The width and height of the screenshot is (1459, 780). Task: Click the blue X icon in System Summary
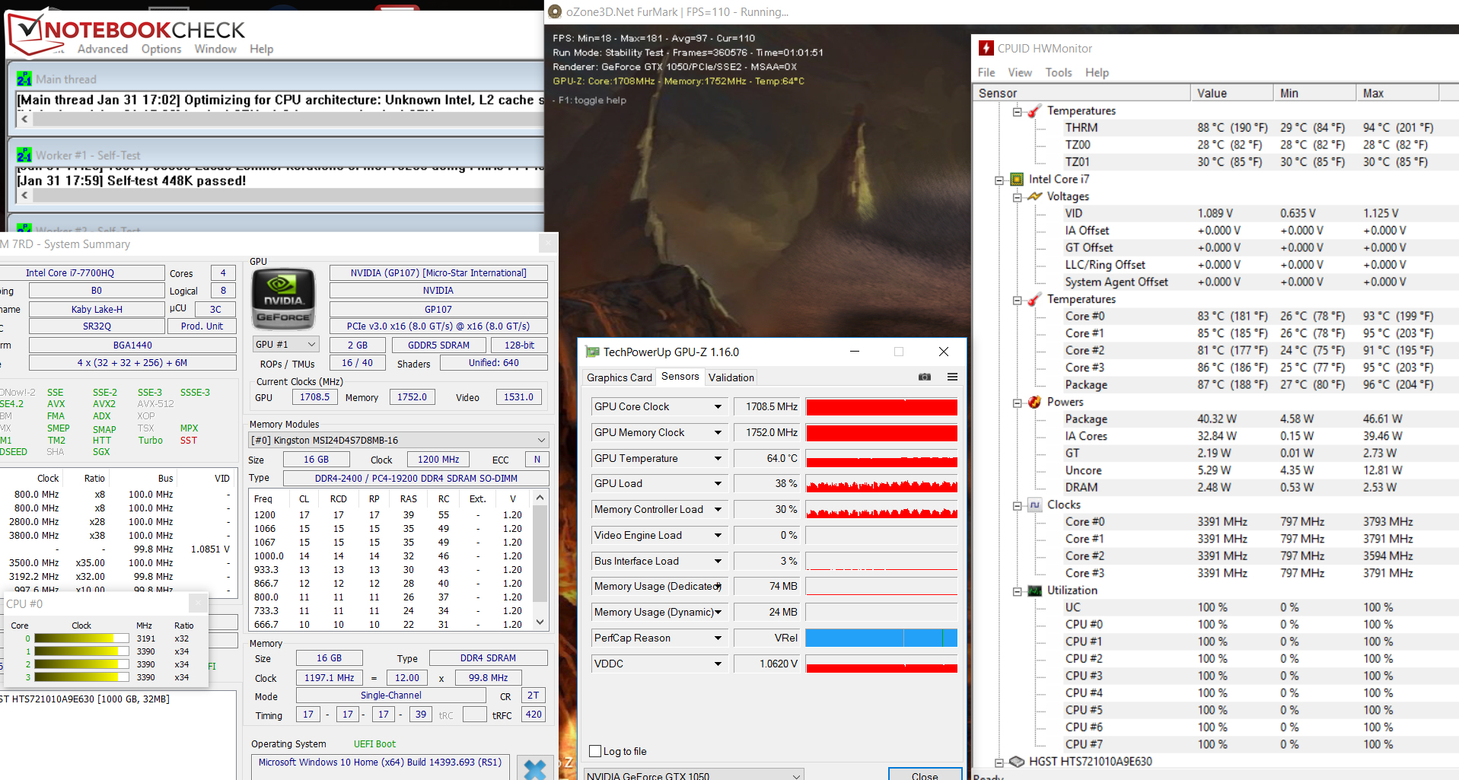tap(535, 769)
